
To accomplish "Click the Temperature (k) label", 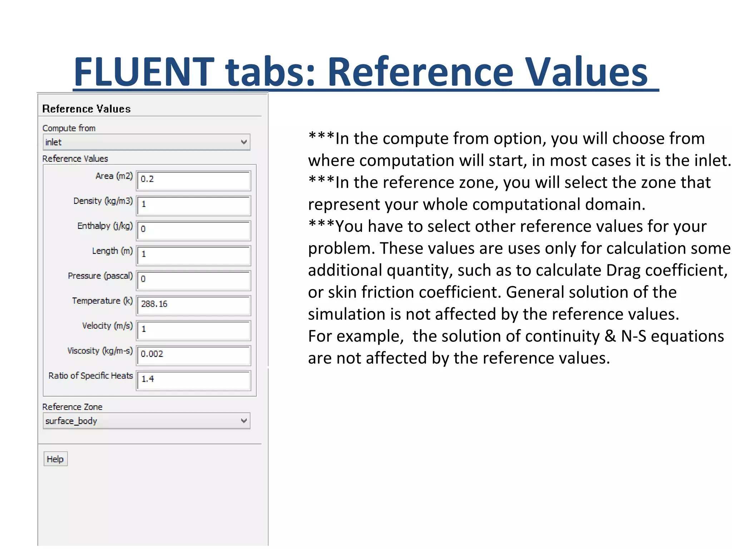I will 103,301.
